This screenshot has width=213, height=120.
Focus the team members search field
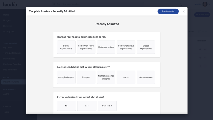[x=98, y=4]
